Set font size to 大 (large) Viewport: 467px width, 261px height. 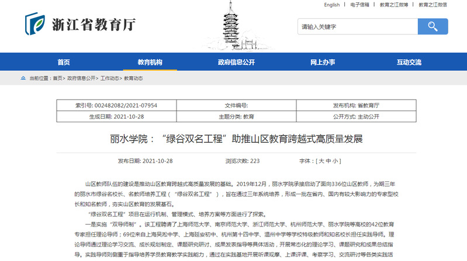pyautogui.click(x=321, y=160)
